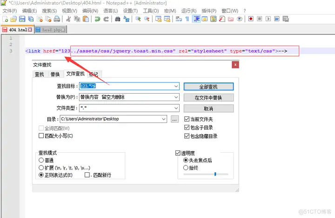Screen dimensions: 335x218
Task: Open the 编码(N) menu
Action: click(x=90, y=11)
